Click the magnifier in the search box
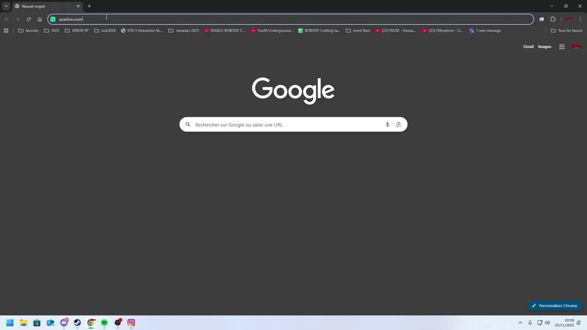Image resolution: width=587 pixels, height=330 pixels. point(188,125)
